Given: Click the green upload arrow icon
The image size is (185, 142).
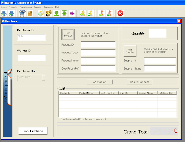Looking at the screenshot, I should (x=64, y=13).
